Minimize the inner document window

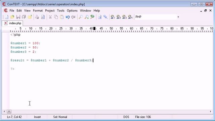coord(201,11)
